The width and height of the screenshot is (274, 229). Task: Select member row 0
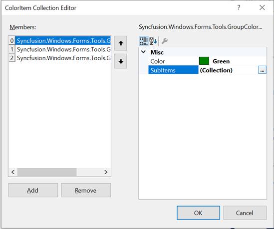[60, 41]
